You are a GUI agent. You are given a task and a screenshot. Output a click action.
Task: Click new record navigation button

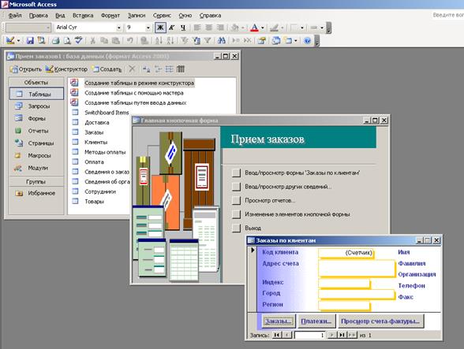point(352,335)
